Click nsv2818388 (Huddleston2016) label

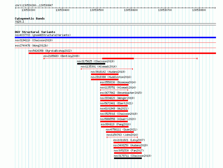click(111, 77)
